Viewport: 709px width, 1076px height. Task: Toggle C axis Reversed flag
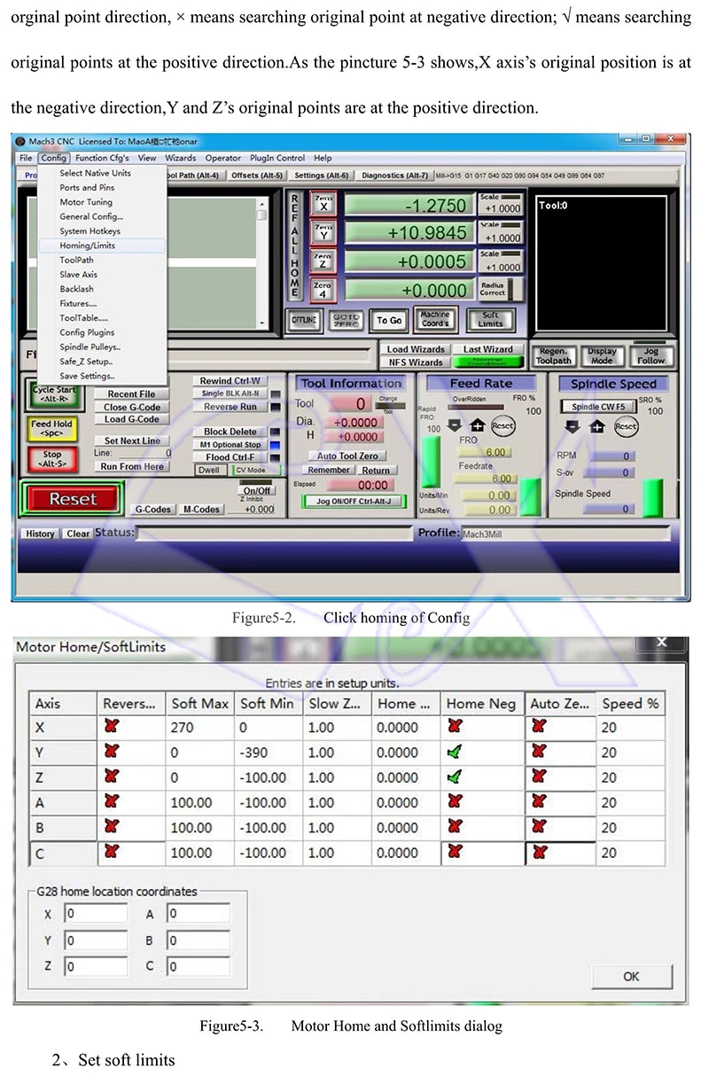(110, 852)
